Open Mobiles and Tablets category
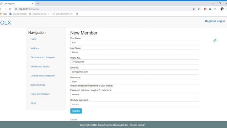227x128 pixels. tap(40, 66)
